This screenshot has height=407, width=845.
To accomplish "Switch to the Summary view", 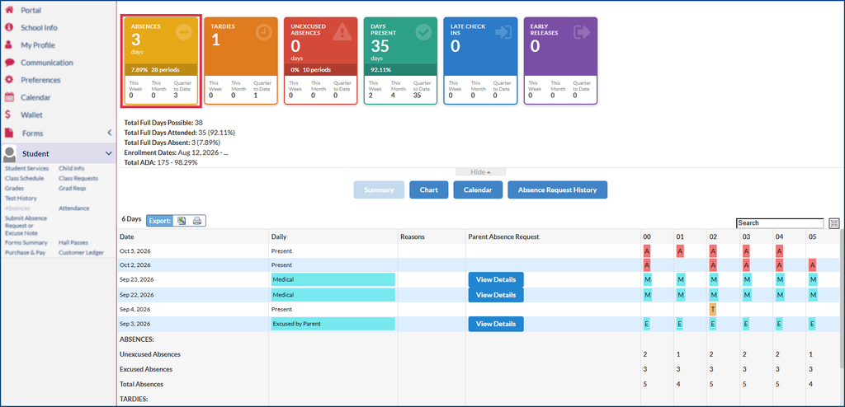I will [x=379, y=190].
